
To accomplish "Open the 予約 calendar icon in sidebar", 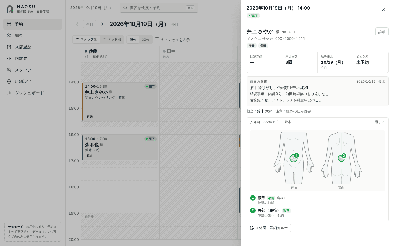I will coord(9,24).
